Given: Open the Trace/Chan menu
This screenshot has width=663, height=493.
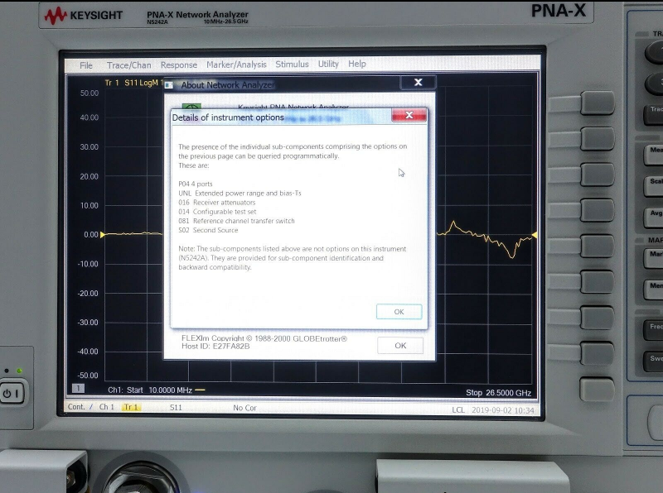Looking at the screenshot, I should (128, 65).
